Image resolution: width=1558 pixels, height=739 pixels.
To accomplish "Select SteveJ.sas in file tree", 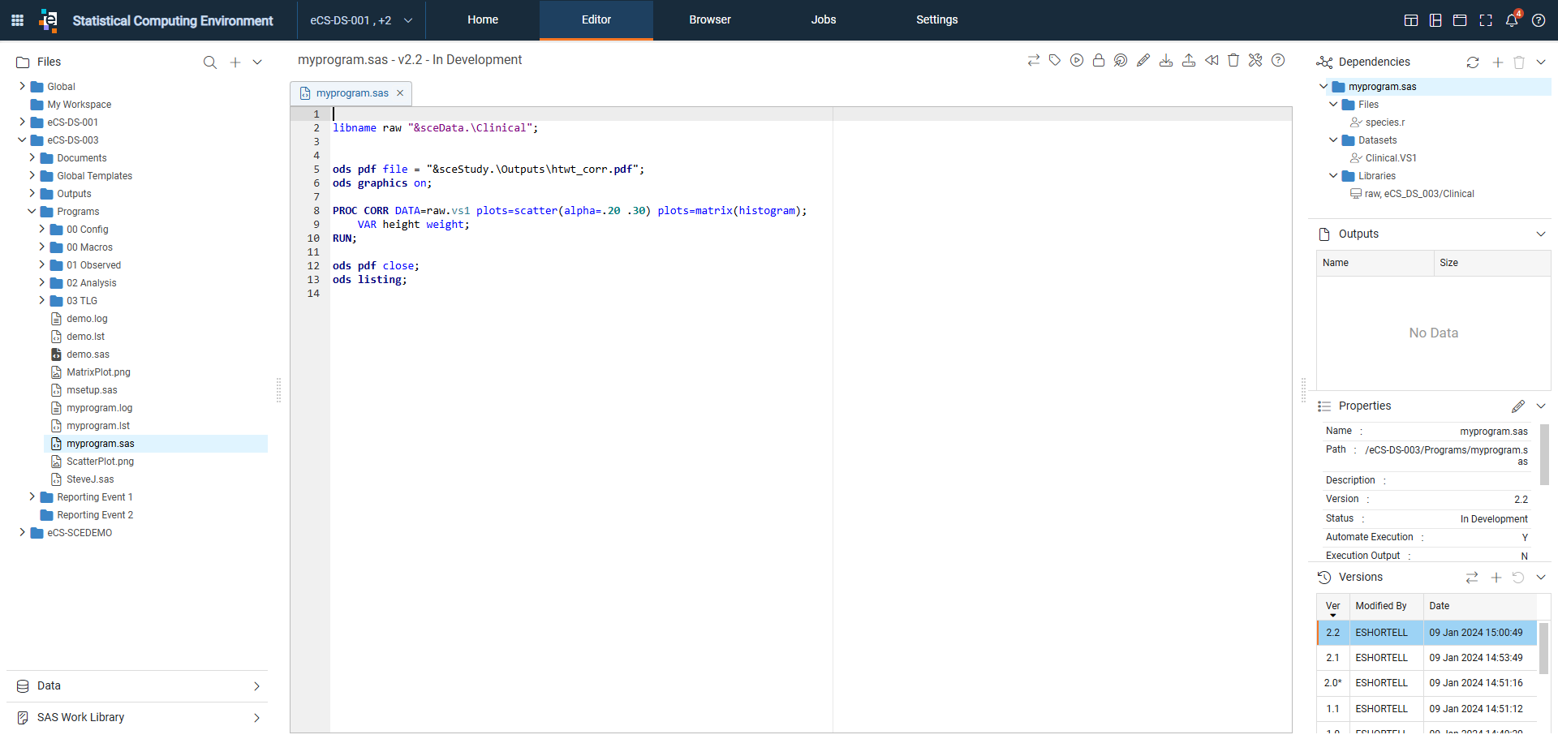I will (90, 479).
